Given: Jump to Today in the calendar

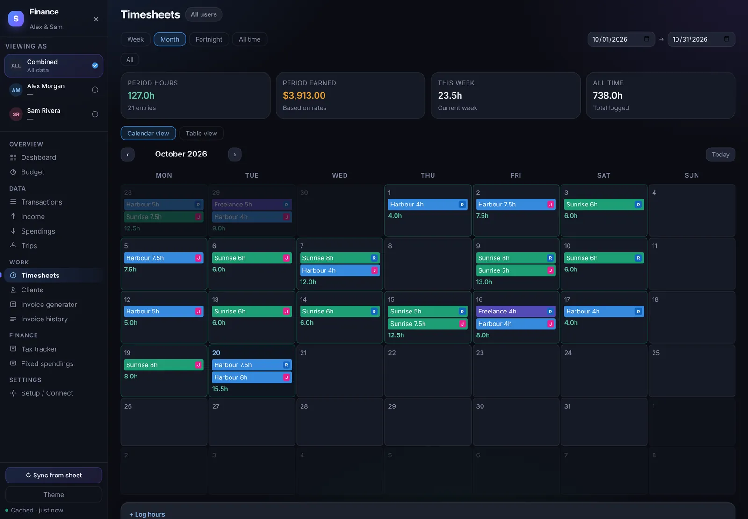Looking at the screenshot, I should point(720,155).
